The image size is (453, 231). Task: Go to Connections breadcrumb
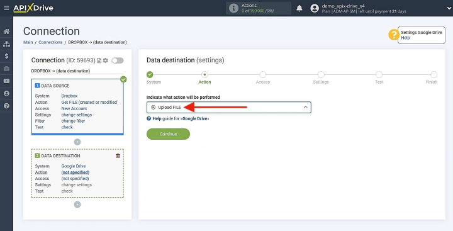(x=50, y=42)
